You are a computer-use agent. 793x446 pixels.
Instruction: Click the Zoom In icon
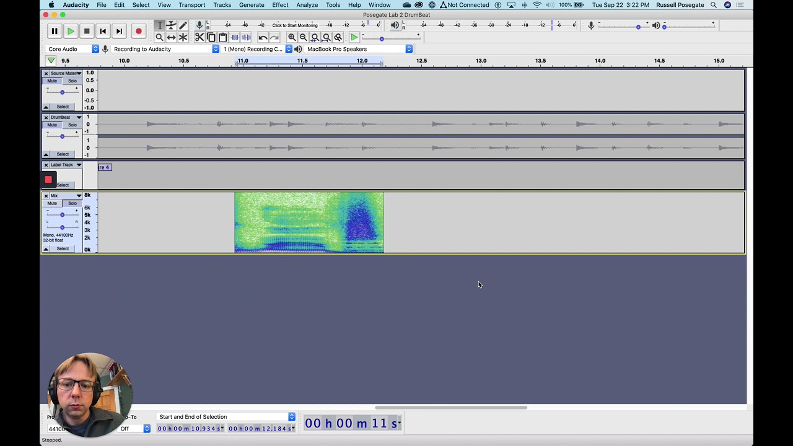point(291,37)
